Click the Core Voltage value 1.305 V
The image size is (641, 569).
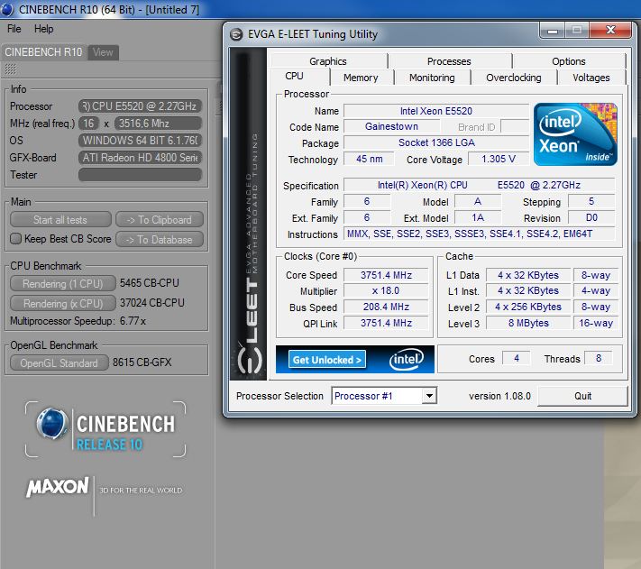[x=499, y=159]
